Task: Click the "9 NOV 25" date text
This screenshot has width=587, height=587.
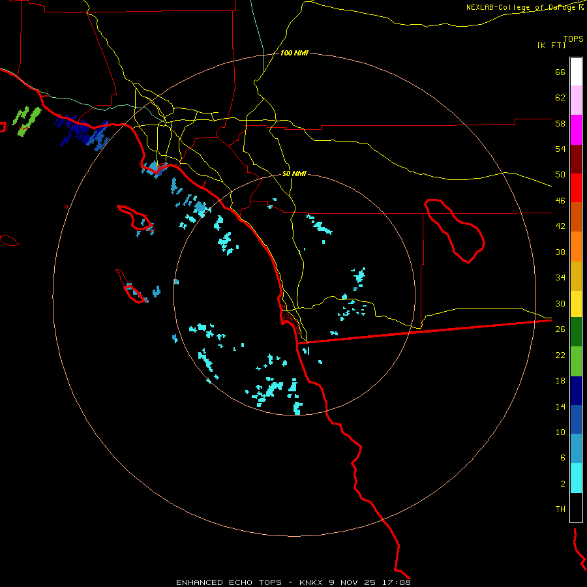Action: coord(352,582)
